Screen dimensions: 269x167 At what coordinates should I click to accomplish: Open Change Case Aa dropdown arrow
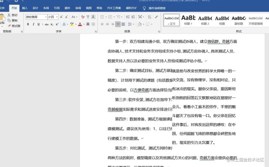77,17
